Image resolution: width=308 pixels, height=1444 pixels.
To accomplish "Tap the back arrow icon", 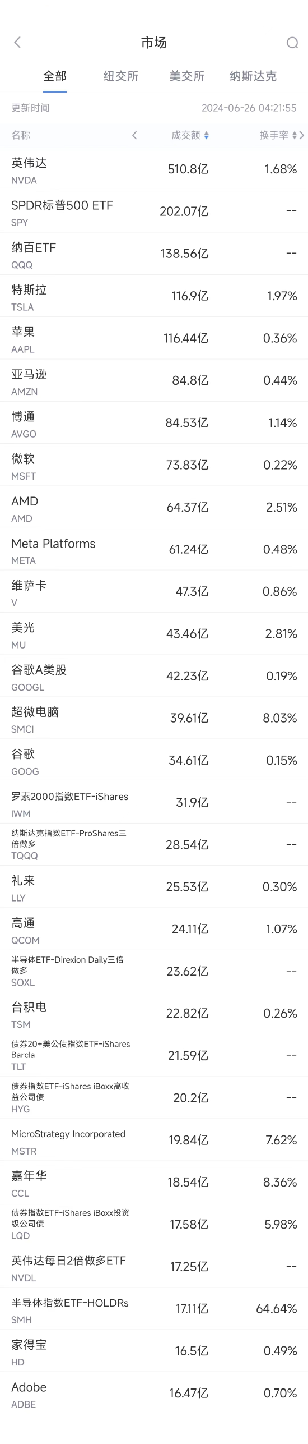I will click(17, 42).
